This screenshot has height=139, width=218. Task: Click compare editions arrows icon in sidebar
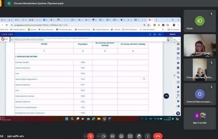178,92
